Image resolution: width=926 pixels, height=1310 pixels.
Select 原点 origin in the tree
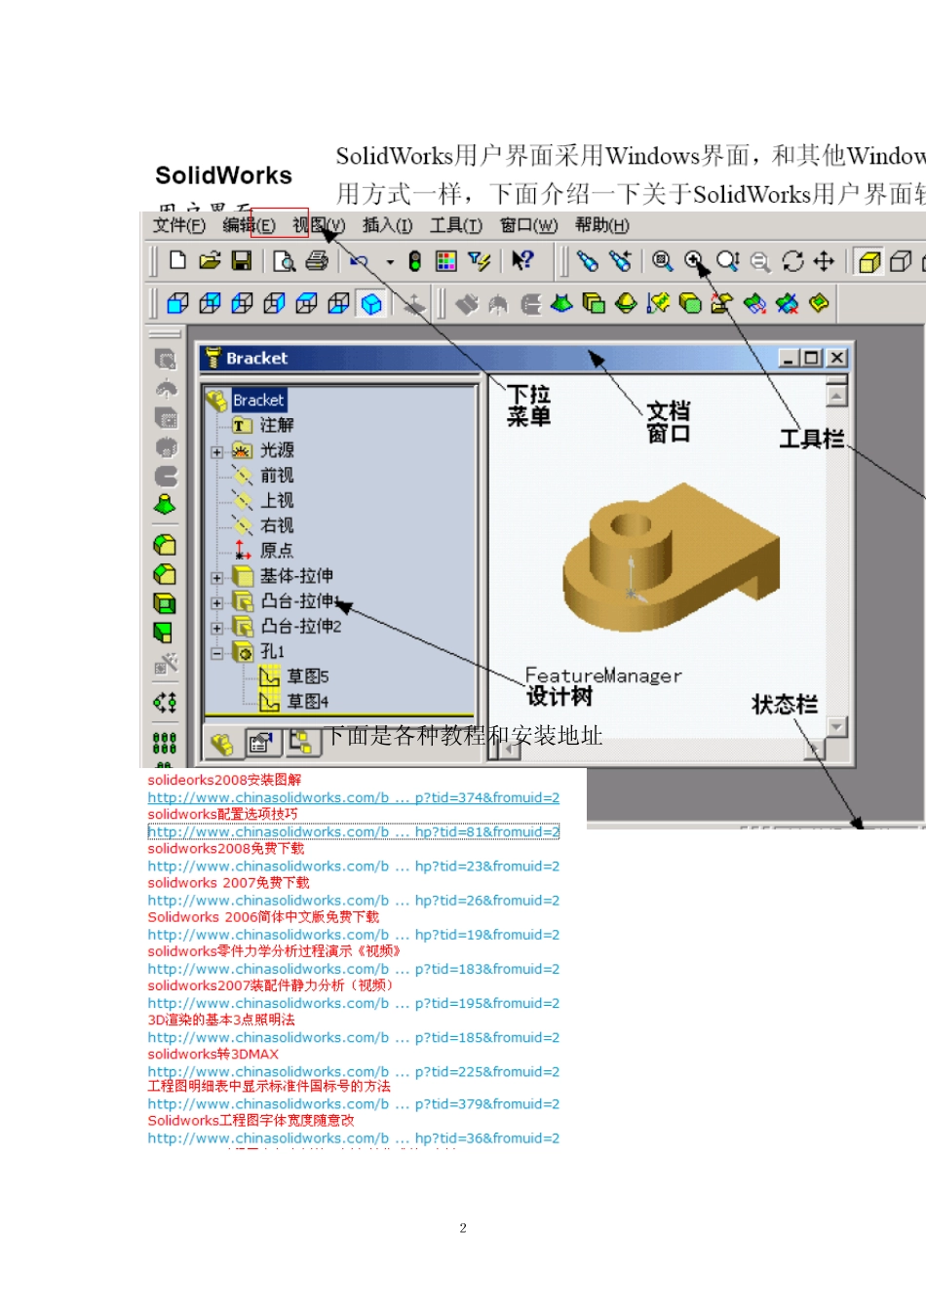pyautogui.click(x=277, y=551)
